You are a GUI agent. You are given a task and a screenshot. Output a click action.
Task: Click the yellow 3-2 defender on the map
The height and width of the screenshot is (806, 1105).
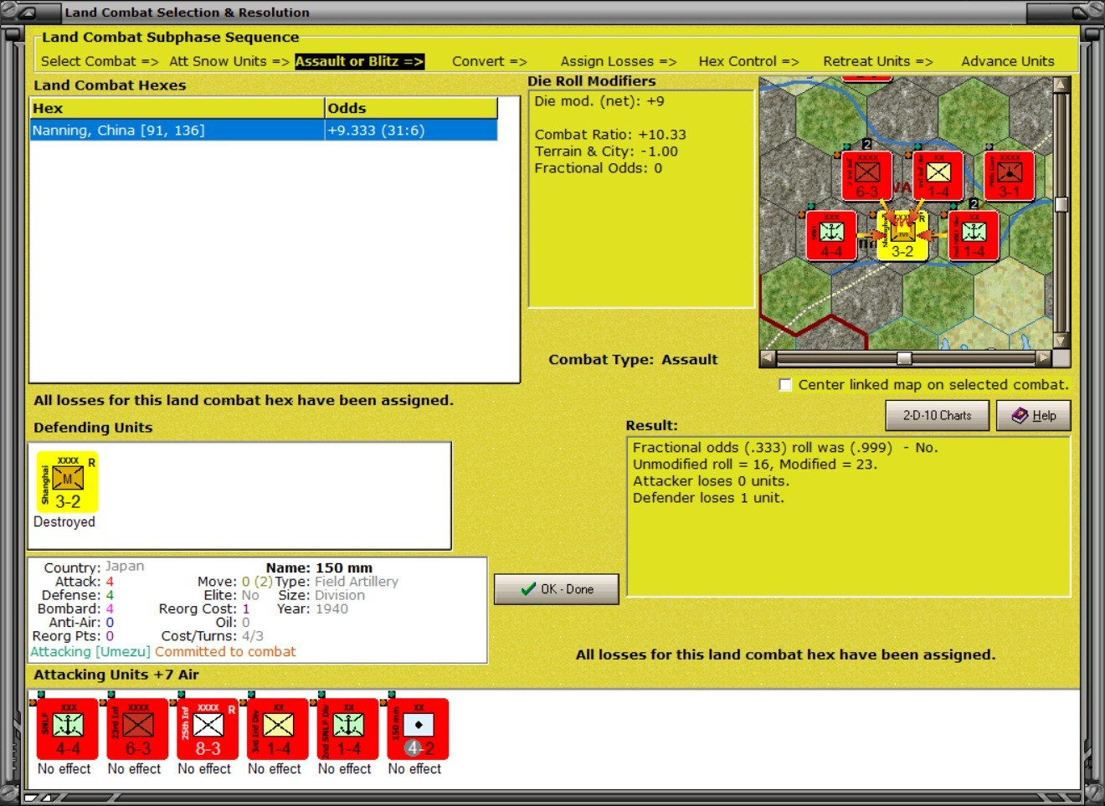(902, 236)
